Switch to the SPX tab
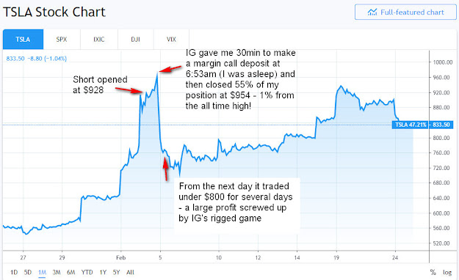Viewport: 459px width, 280px height. coord(62,39)
